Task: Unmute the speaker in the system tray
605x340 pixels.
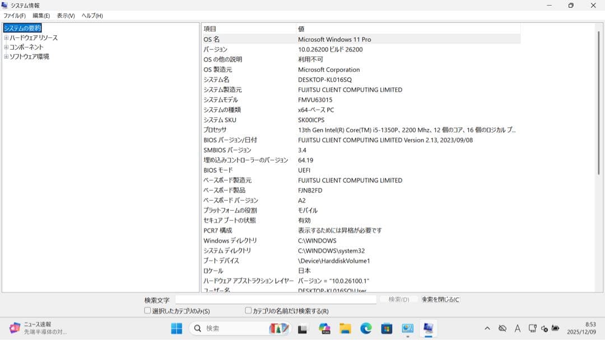Action: click(543, 329)
